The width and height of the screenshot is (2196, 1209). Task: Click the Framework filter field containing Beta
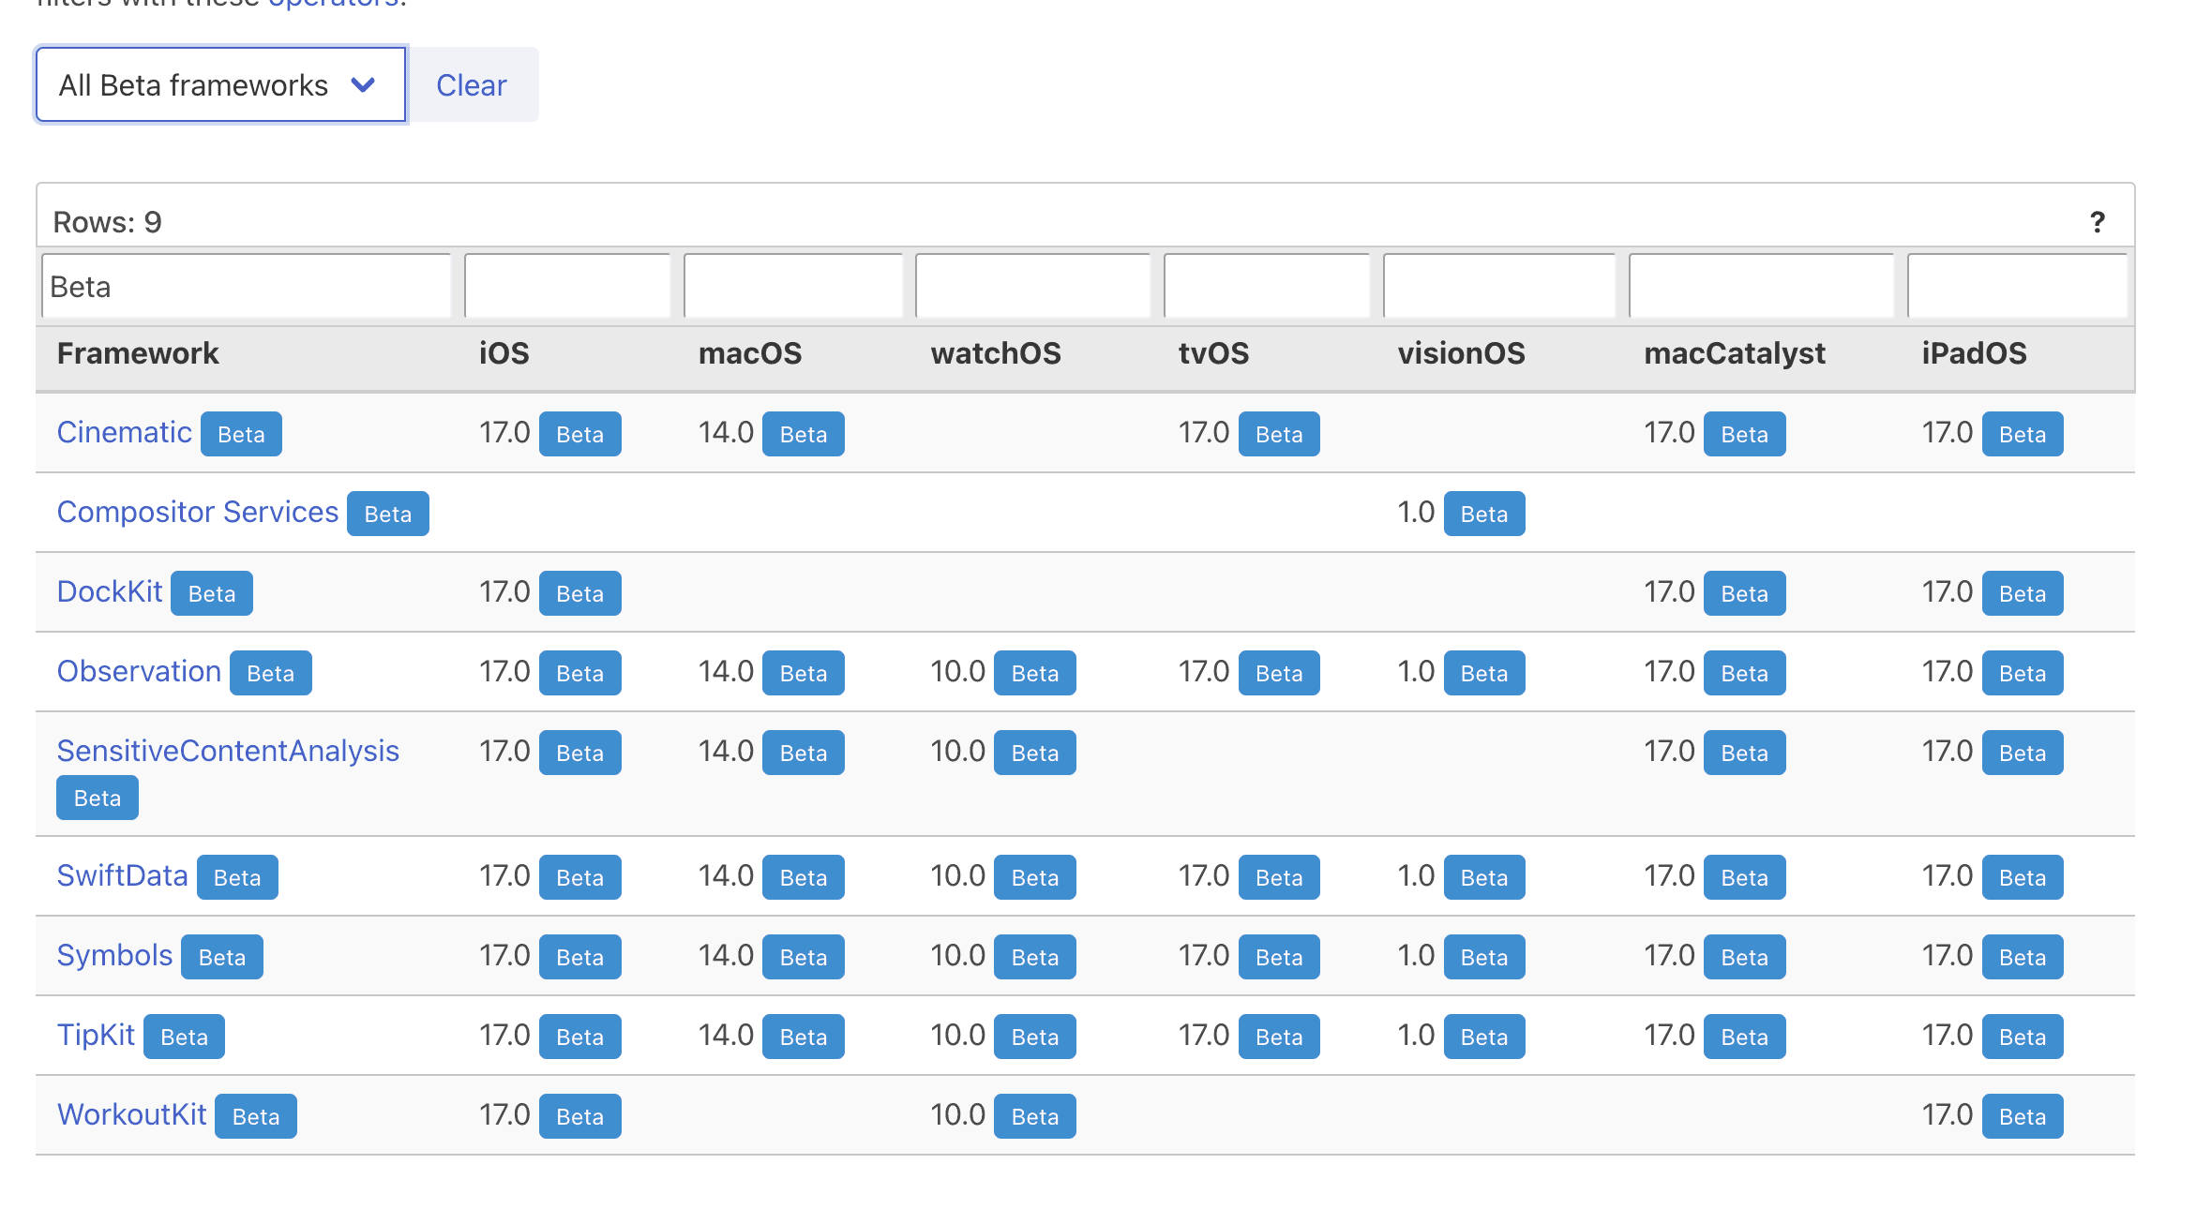tap(246, 287)
